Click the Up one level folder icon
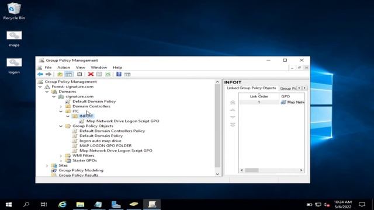Image resolution: width=374 pixels, height=210 pixels. pos(60,74)
